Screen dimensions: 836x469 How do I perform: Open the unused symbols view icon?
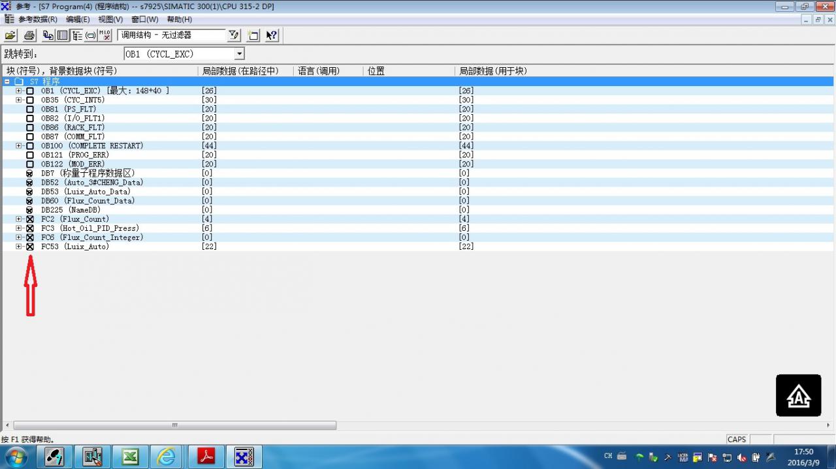coord(104,35)
